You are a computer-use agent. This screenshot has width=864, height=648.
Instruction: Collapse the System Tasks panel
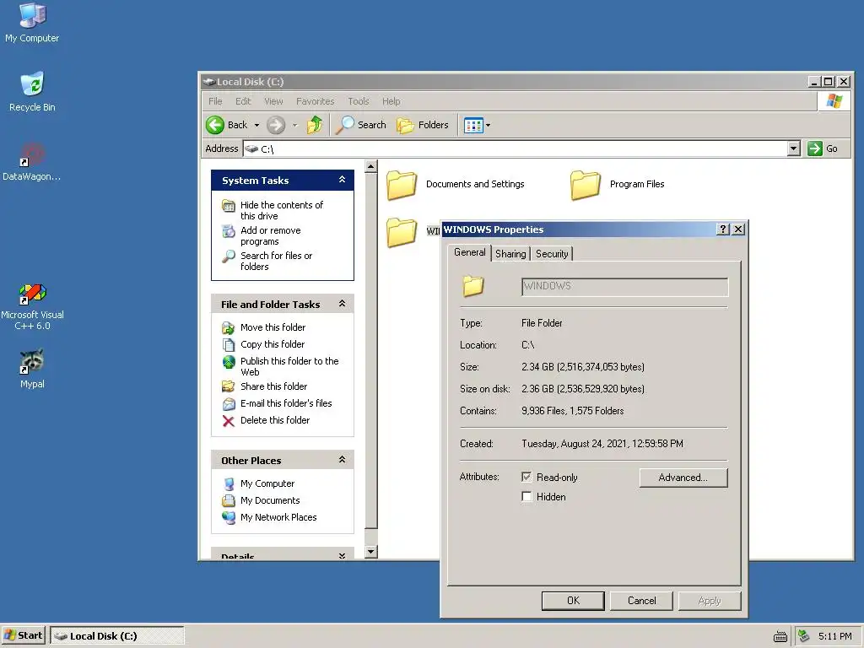click(343, 180)
